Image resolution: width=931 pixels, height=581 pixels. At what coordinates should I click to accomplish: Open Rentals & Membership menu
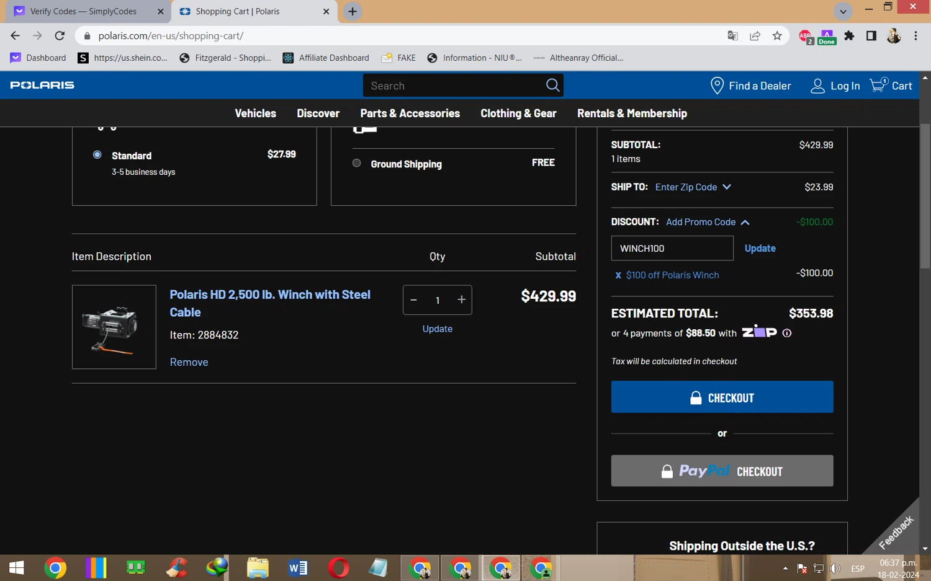tap(632, 113)
